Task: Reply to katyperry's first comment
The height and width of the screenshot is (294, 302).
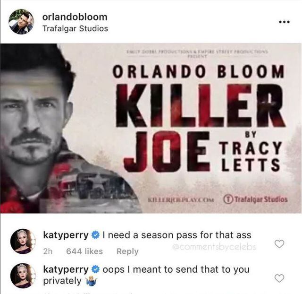Action: 127,251
